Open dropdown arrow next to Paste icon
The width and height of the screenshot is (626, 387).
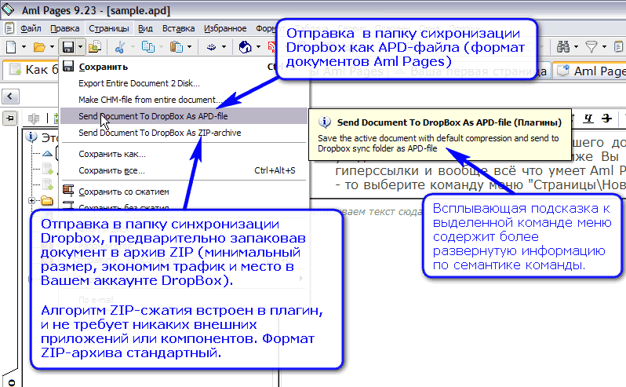tap(189, 47)
